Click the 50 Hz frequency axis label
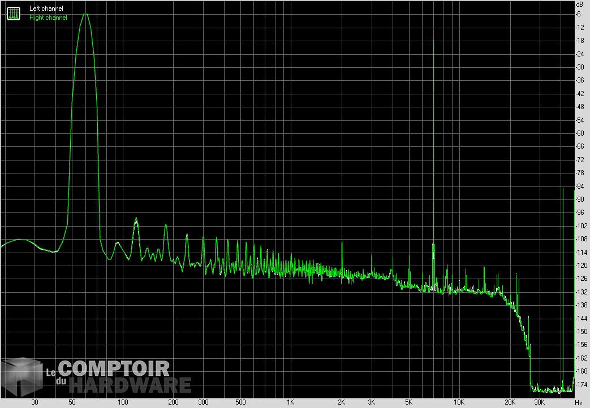 (x=72, y=402)
